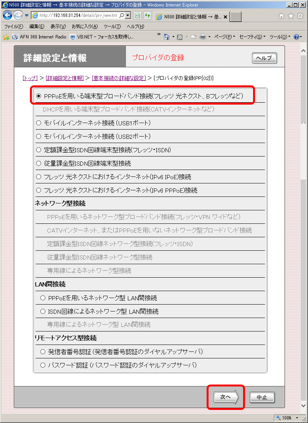Open the address bar autocomplete dropdown arrow
Viewport: 308px width, 423px height.
click(128, 15)
